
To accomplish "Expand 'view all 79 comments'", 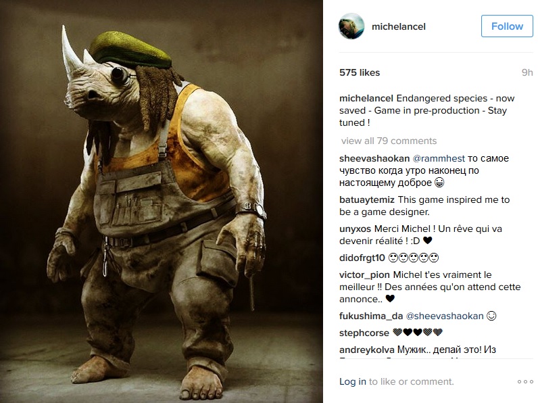I will (x=389, y=141).
